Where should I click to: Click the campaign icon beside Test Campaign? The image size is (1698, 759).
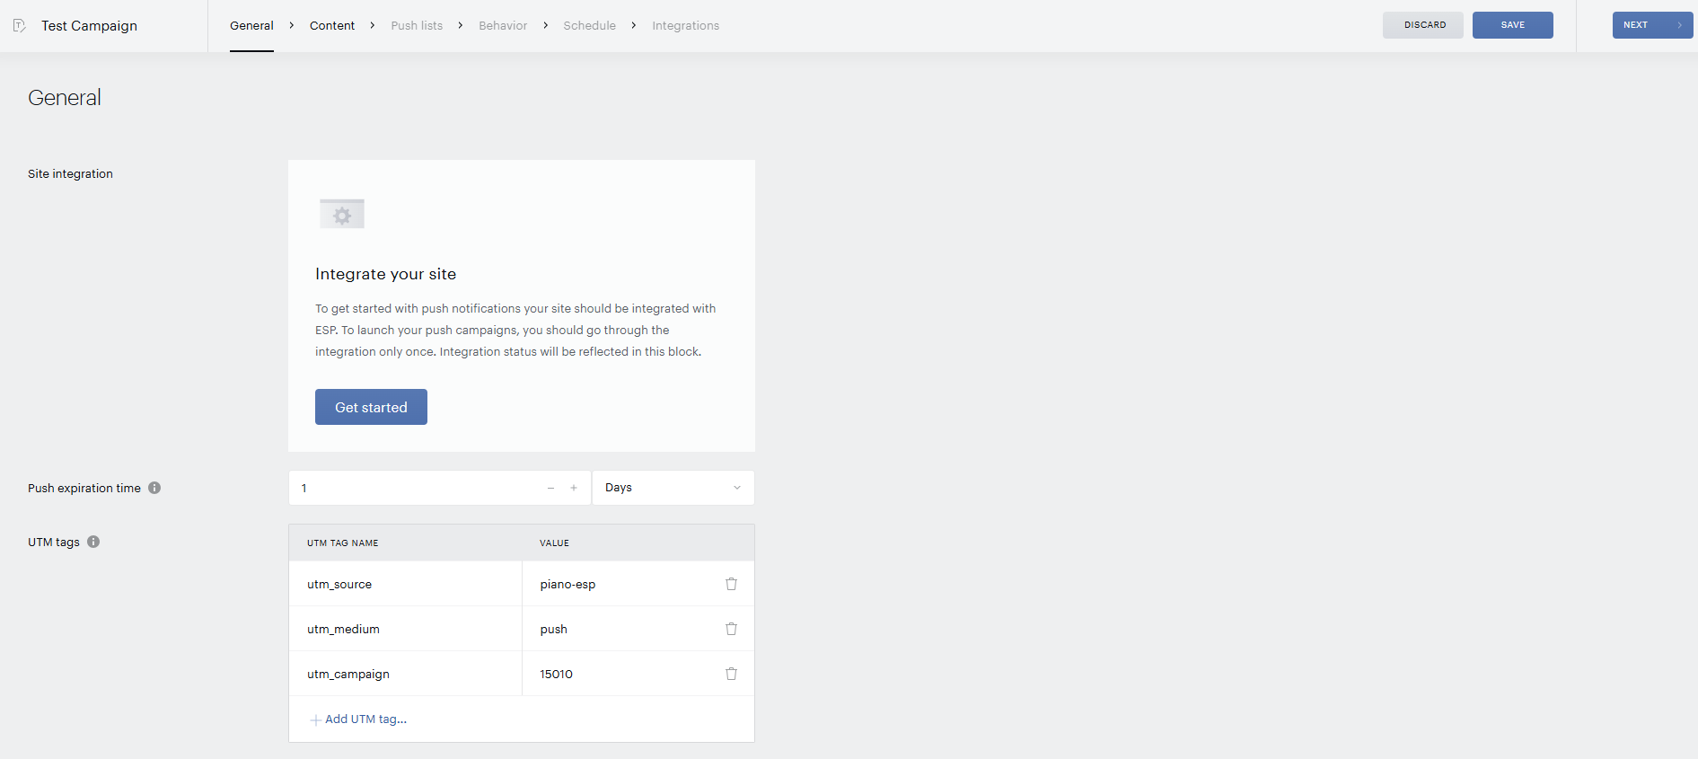20,25
